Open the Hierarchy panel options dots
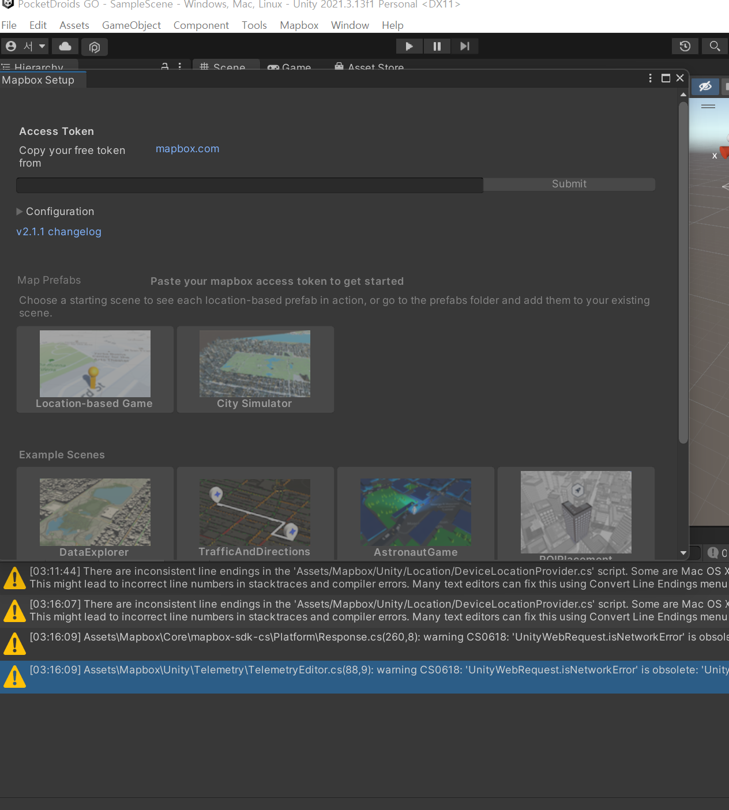Viewport: 729px width, 810px height. [x=180, y=67]
